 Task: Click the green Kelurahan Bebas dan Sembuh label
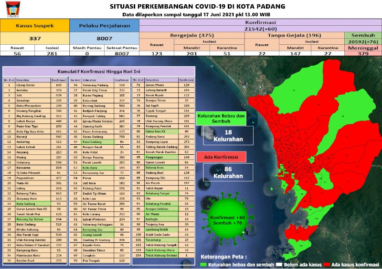coord(221,119)
